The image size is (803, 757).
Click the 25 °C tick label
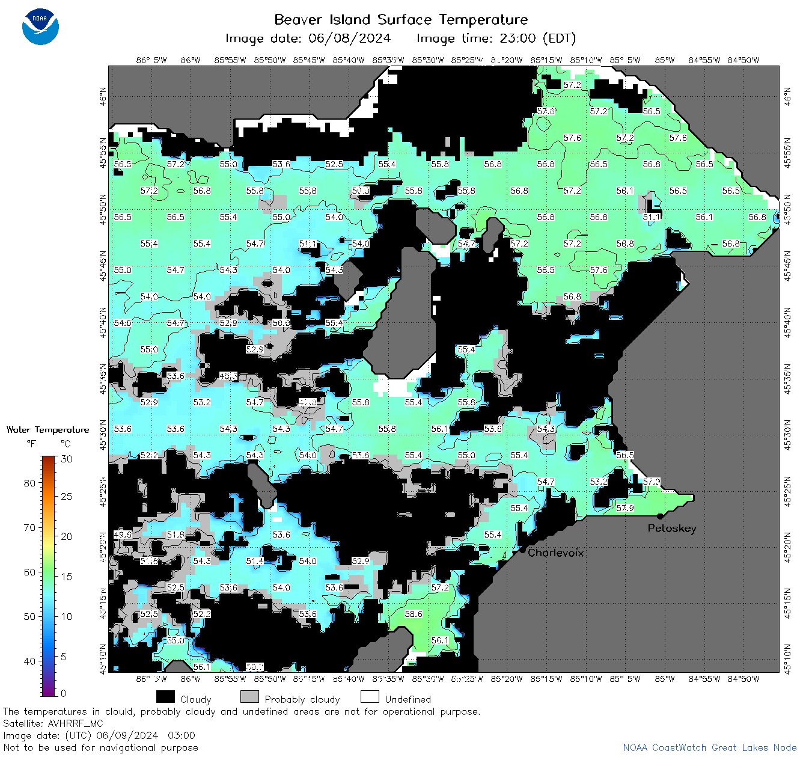point(67,496)
